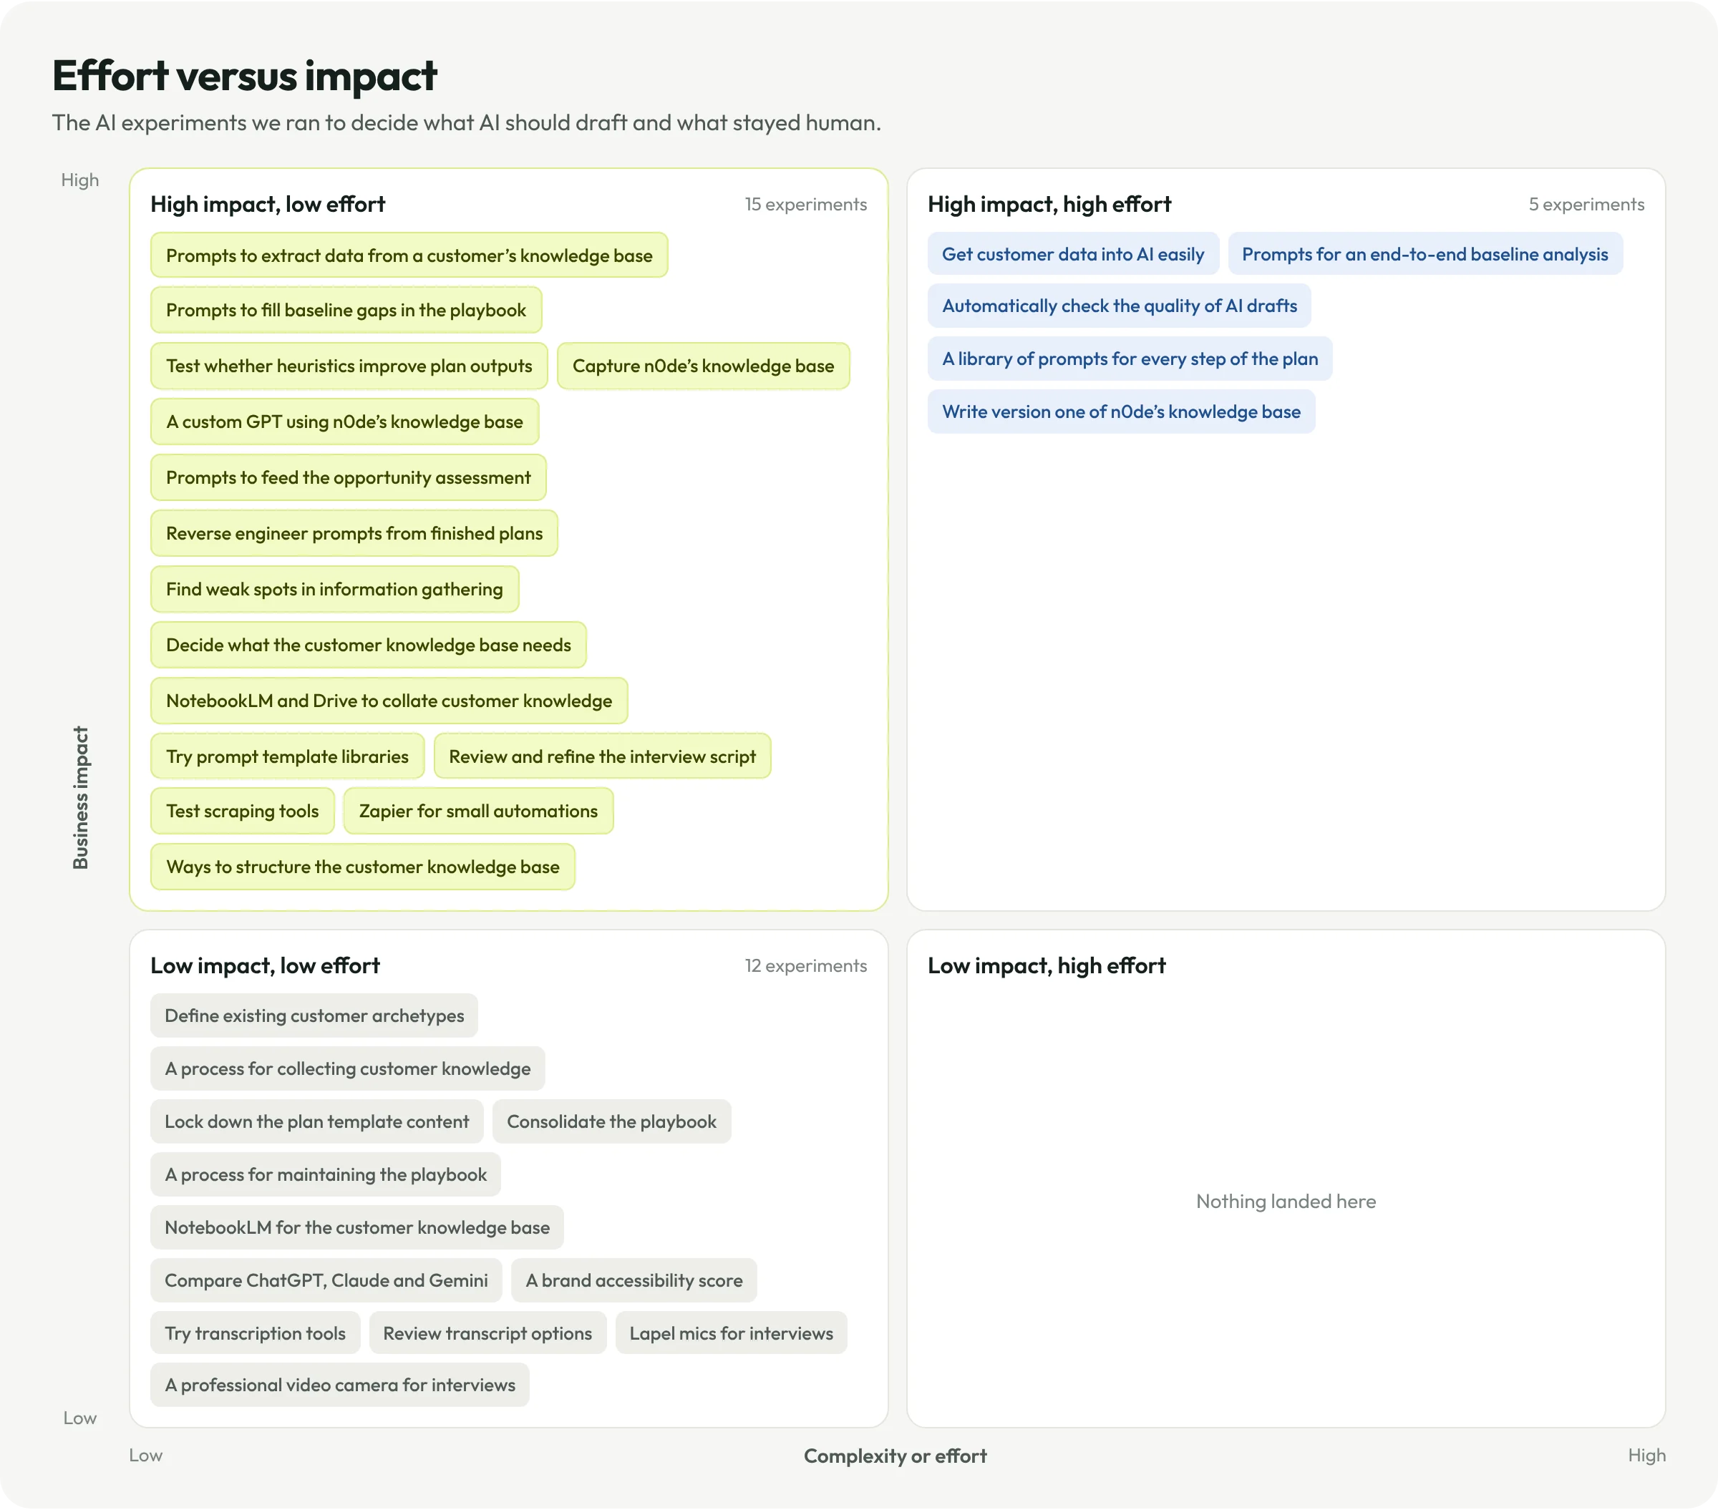This screenshot has width=1718, height=1510.
Task: Select 'NotebookLM and Drive to collate customer knowledge'
Action: [389, 701]
